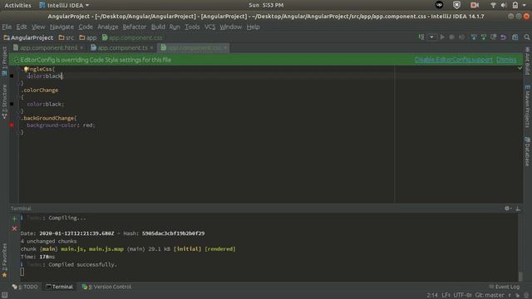Image resolution: width=532 pixels, height=299 pixels.
Task: Click the tool windows toggle in bottom-left corner
Action: (x=4, y=296)
